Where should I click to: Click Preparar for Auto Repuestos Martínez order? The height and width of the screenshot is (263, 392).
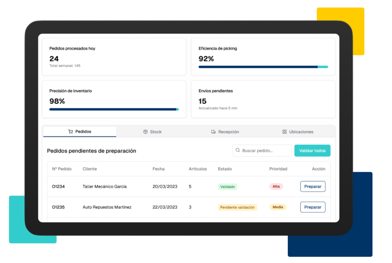tap(312, 207)
